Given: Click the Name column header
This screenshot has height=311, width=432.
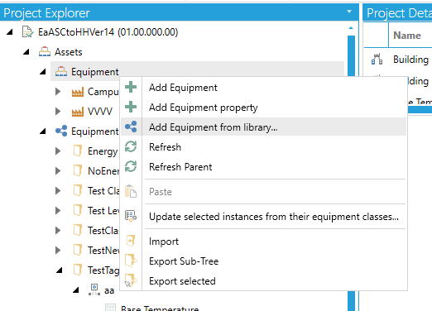Looking at the screenshot, I should coord(407,36).
